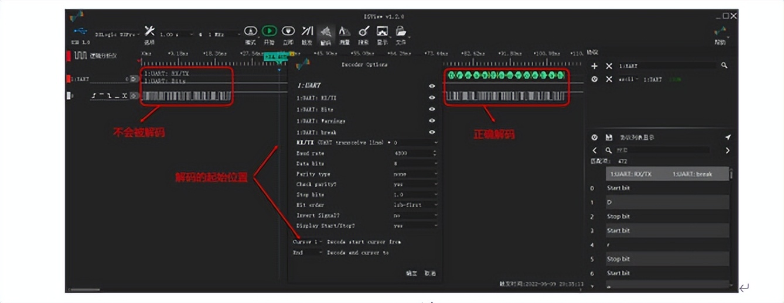This screenshot has height=303, width=784.
Task: Open the Display Start/Stop? dropdown
Action: 415,225
